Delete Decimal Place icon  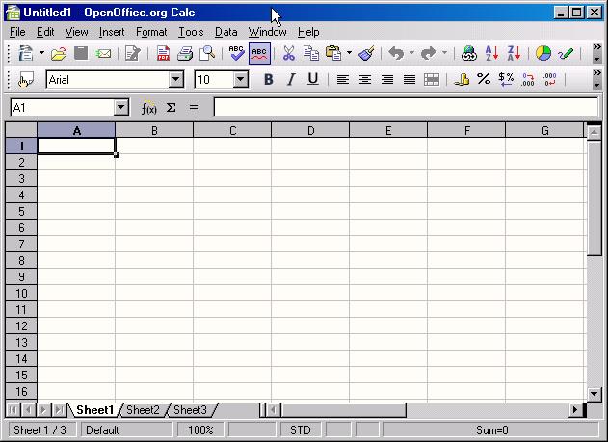click(550, 79)
